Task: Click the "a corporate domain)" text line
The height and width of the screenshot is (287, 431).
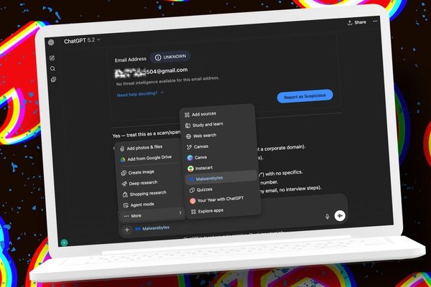Action: coord(282,148)
